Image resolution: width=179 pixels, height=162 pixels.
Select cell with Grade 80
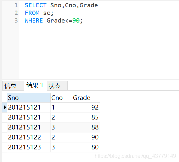(x=86, y=147)
